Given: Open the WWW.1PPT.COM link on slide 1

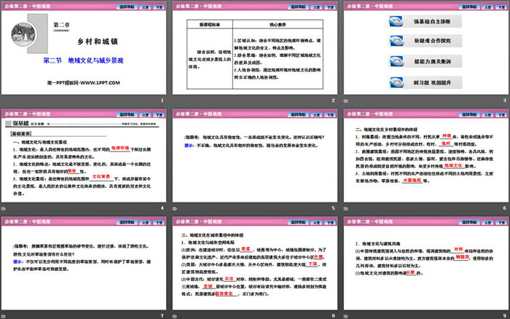Looking at the screenshot, I should click(82, 84).
